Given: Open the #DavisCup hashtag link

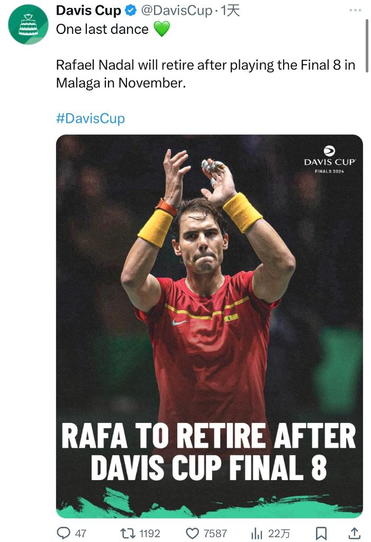Looking at the screenshot, I should (91, 118).
